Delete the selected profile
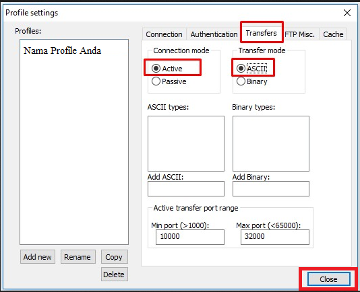 (114, 274)
